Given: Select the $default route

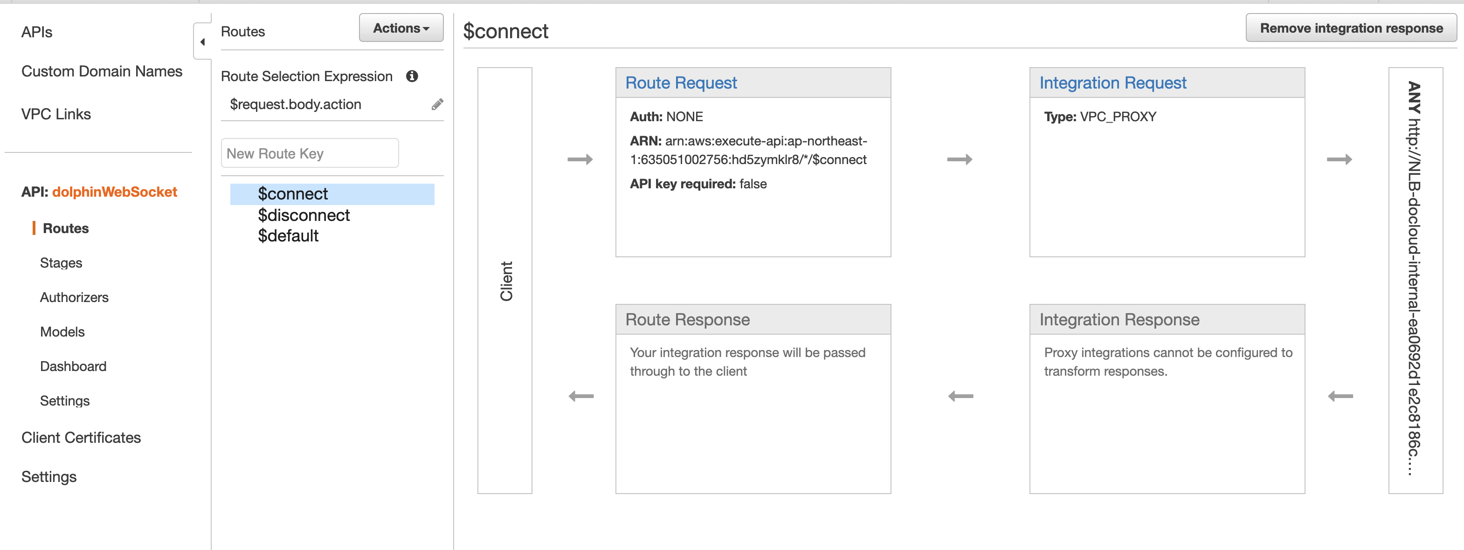Looking at the screenshot, I should click(288, 236).
